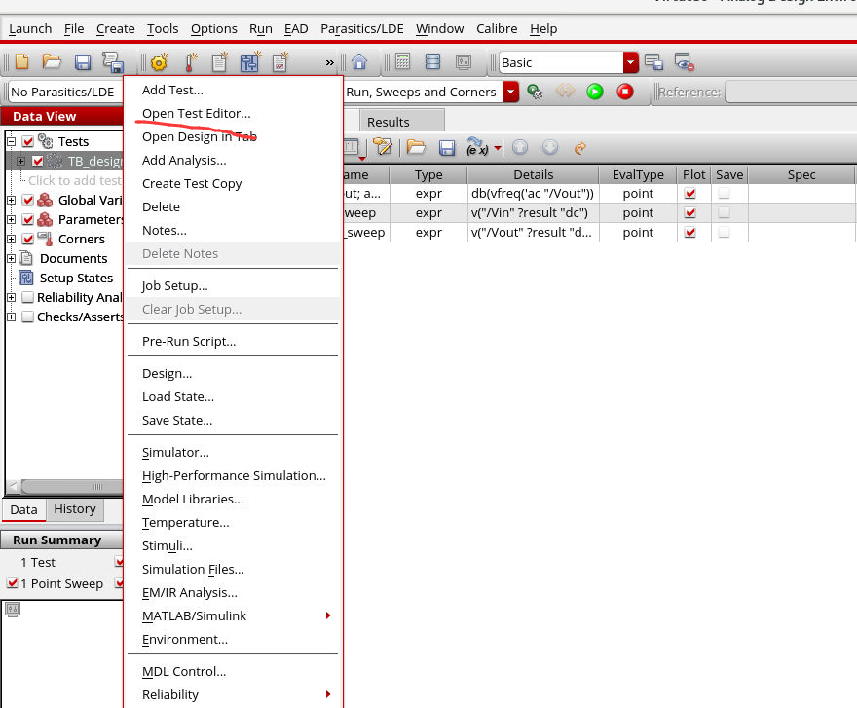The height and width of the screenshot is (708, 857).
Task: Select Create Test Copy menu entry
Action: (191, 184)
